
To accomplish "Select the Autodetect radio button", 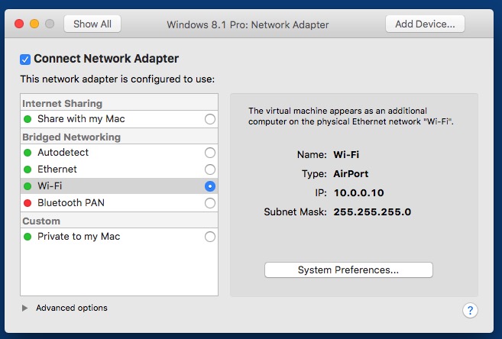I will [210, 153].
